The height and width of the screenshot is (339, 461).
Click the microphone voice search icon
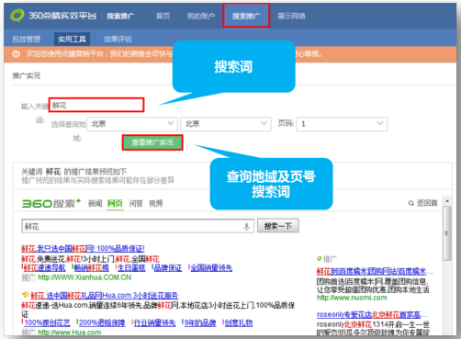[x=246, y=227]
